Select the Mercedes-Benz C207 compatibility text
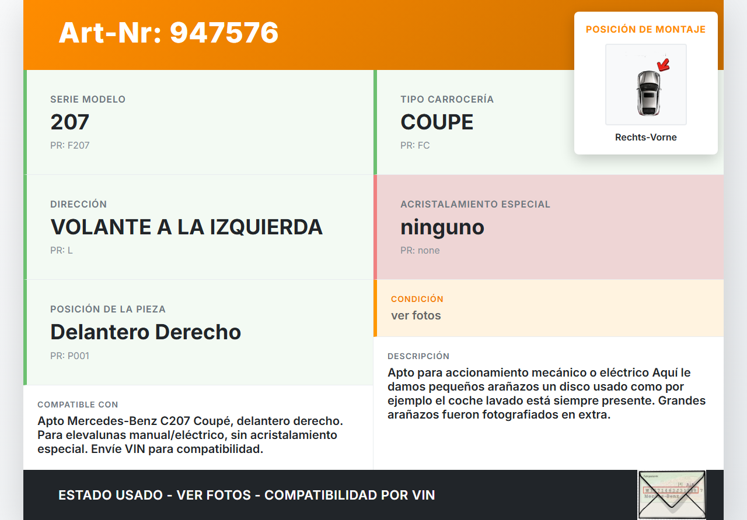 (x=190, y=435)
